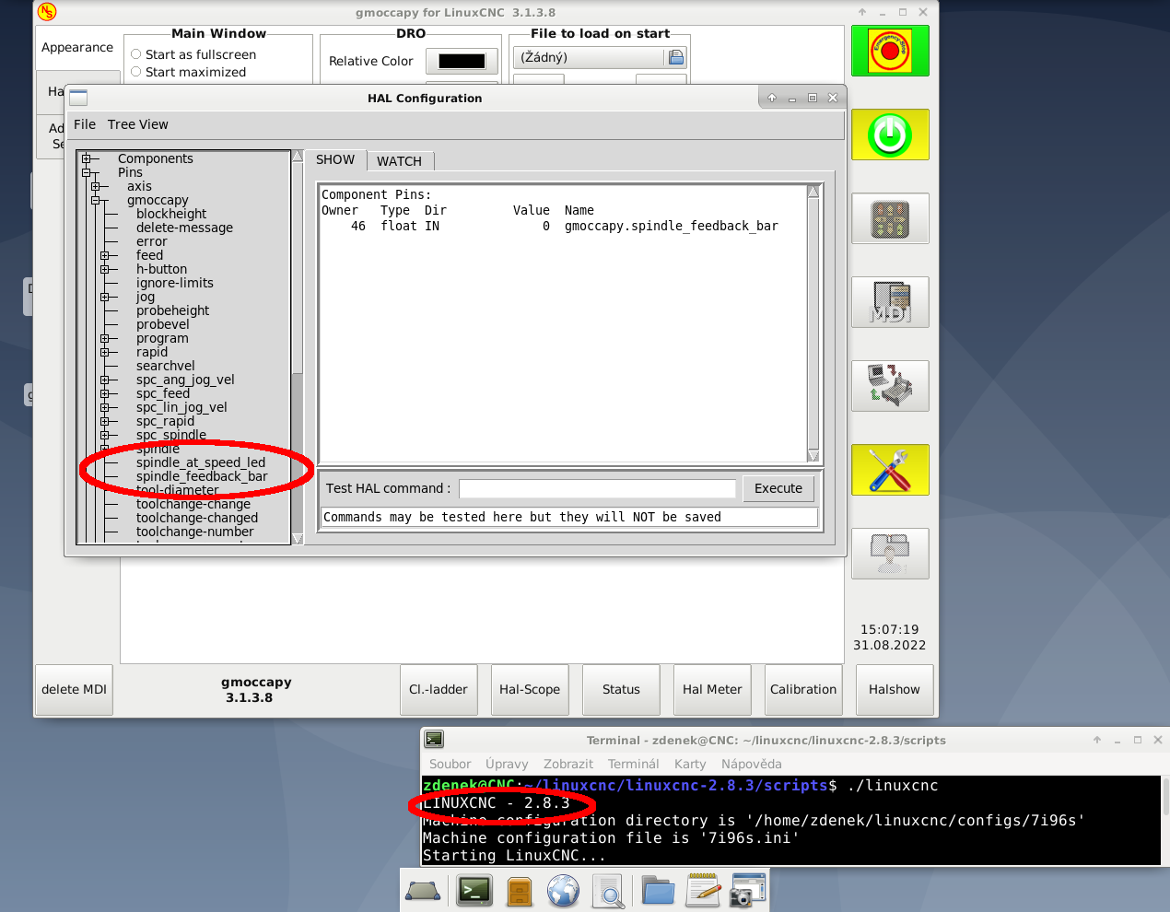The image size is (1170, 912).
Task: Click the show desktop icon in dock
Action: click(x=424, y=891)
